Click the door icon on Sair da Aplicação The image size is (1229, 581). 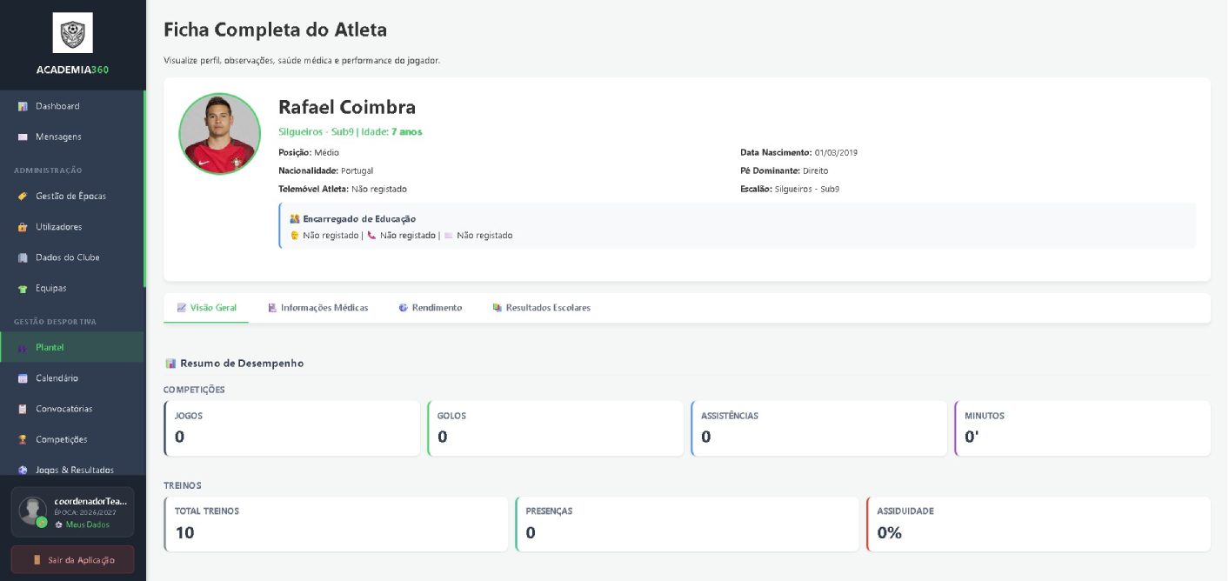(x=37, y=560)
